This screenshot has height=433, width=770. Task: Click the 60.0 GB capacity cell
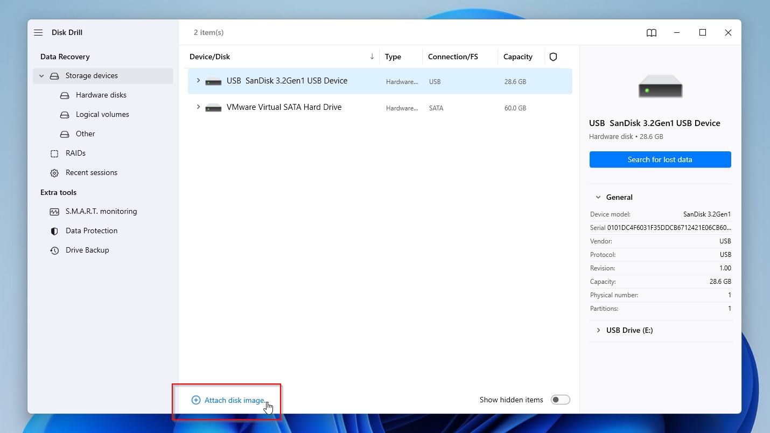pos(515,108)
